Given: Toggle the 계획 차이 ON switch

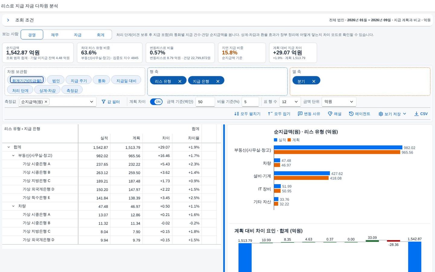Looking at the screenshot, I should [x=156, y=102].
